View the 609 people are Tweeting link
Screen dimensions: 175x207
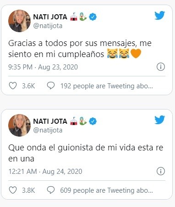106,190
